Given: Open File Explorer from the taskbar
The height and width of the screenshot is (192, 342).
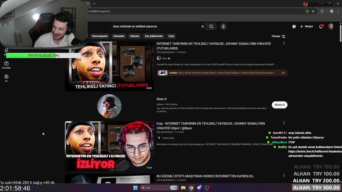Looking at the screenshot, I should (183, 188).
